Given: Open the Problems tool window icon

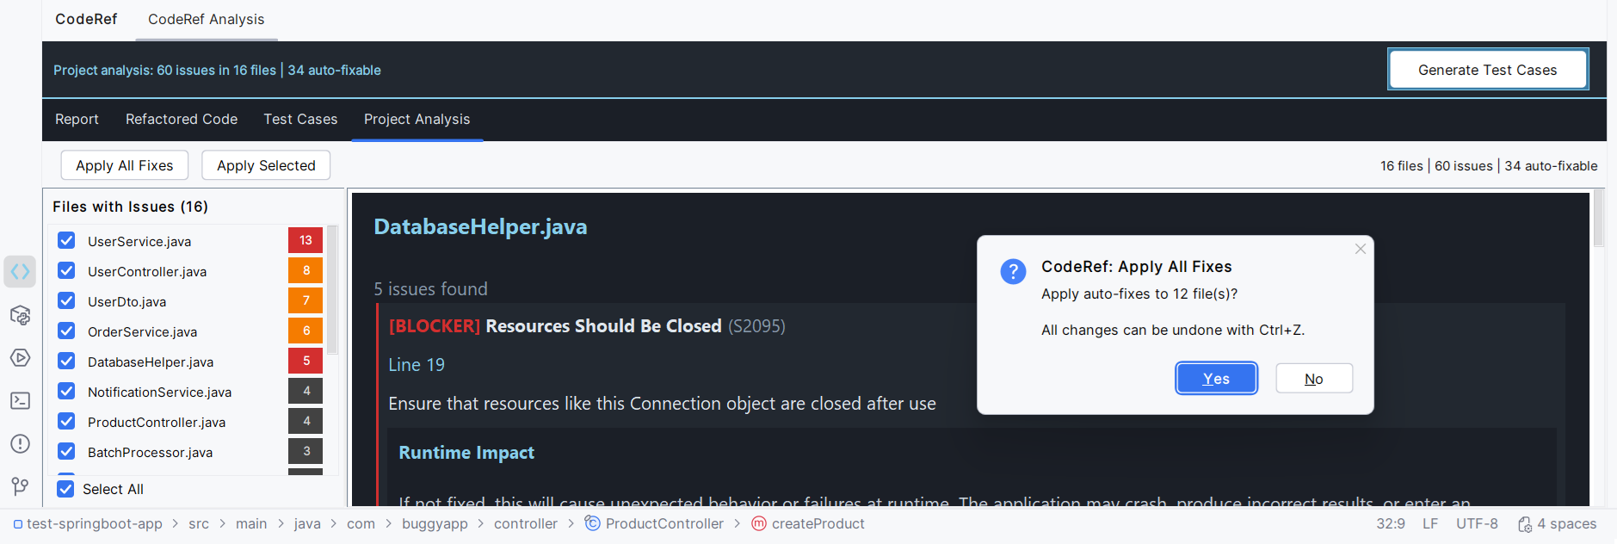Looking at the screenshot, I should coord(20,444).
